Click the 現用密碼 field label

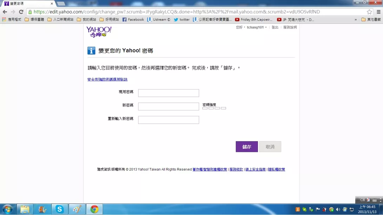(126, 92)
